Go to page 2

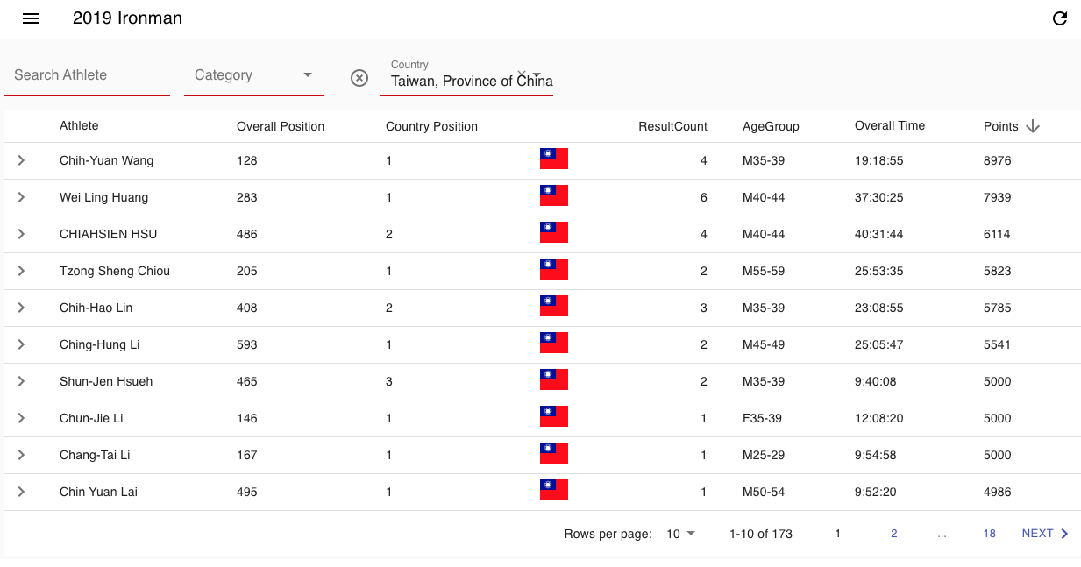(x=894, y=534)
